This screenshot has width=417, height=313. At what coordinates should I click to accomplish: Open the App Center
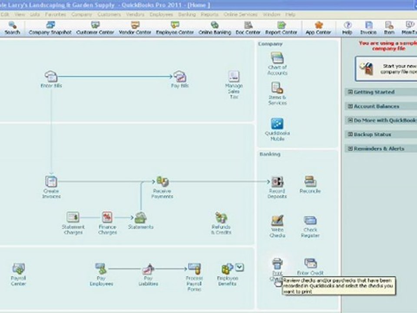pyautogui.click(x=318, y=28)
